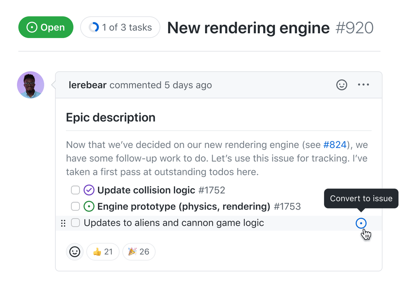Open the Update collision logic issue link
Screen dimensions: 408x288
point(146,190)
